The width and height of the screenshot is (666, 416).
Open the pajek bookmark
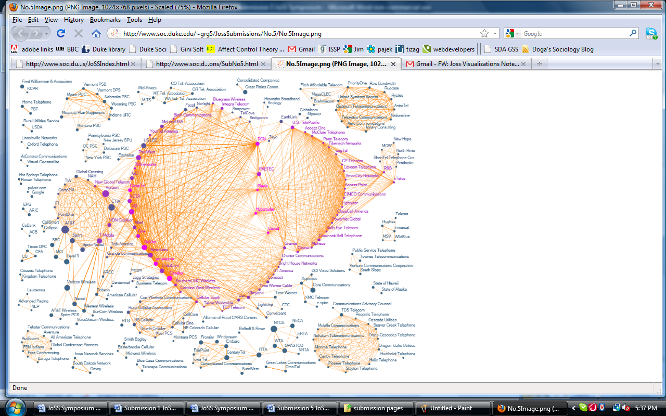click(380, 49)
